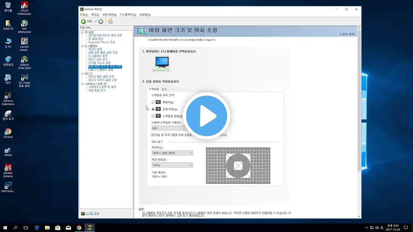Screen dimensions: 413x232
Task: Open the Action Center notification icon
Action: (x=406, y=227)
